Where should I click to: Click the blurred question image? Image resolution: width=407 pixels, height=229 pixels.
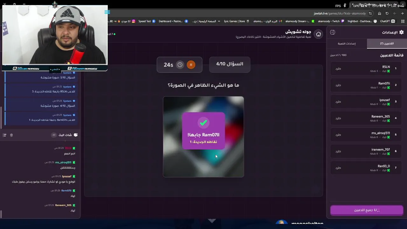203,137
